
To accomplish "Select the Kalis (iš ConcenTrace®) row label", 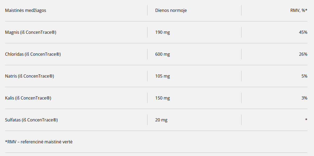I will pyautogui.click(x=28, y=98).
